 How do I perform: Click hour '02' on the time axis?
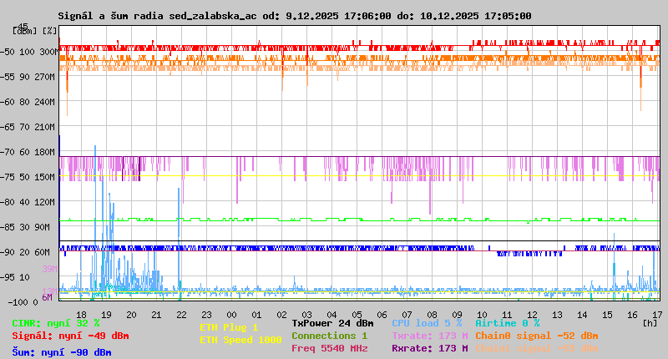[x=281, y=315]
